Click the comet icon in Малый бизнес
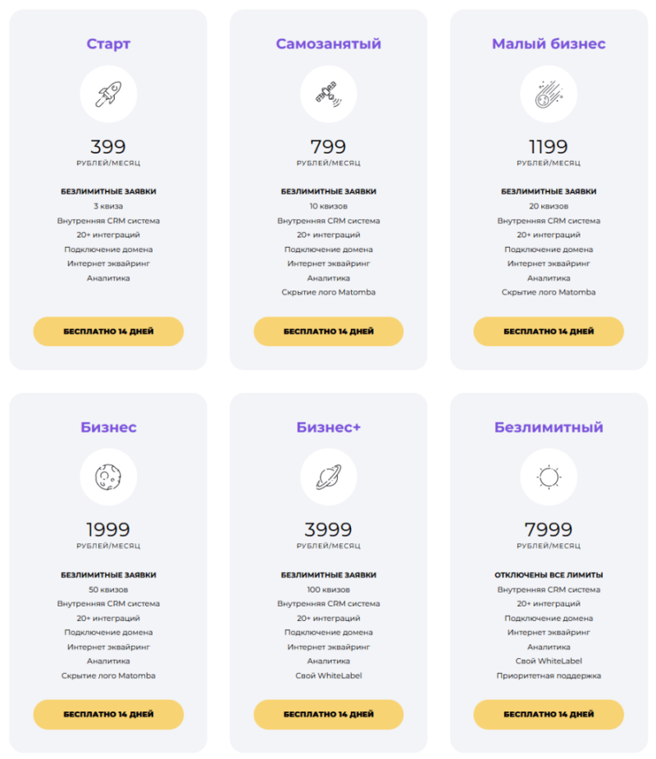The width and height of the screenshot is (656, 759). [x=549, y=94]
